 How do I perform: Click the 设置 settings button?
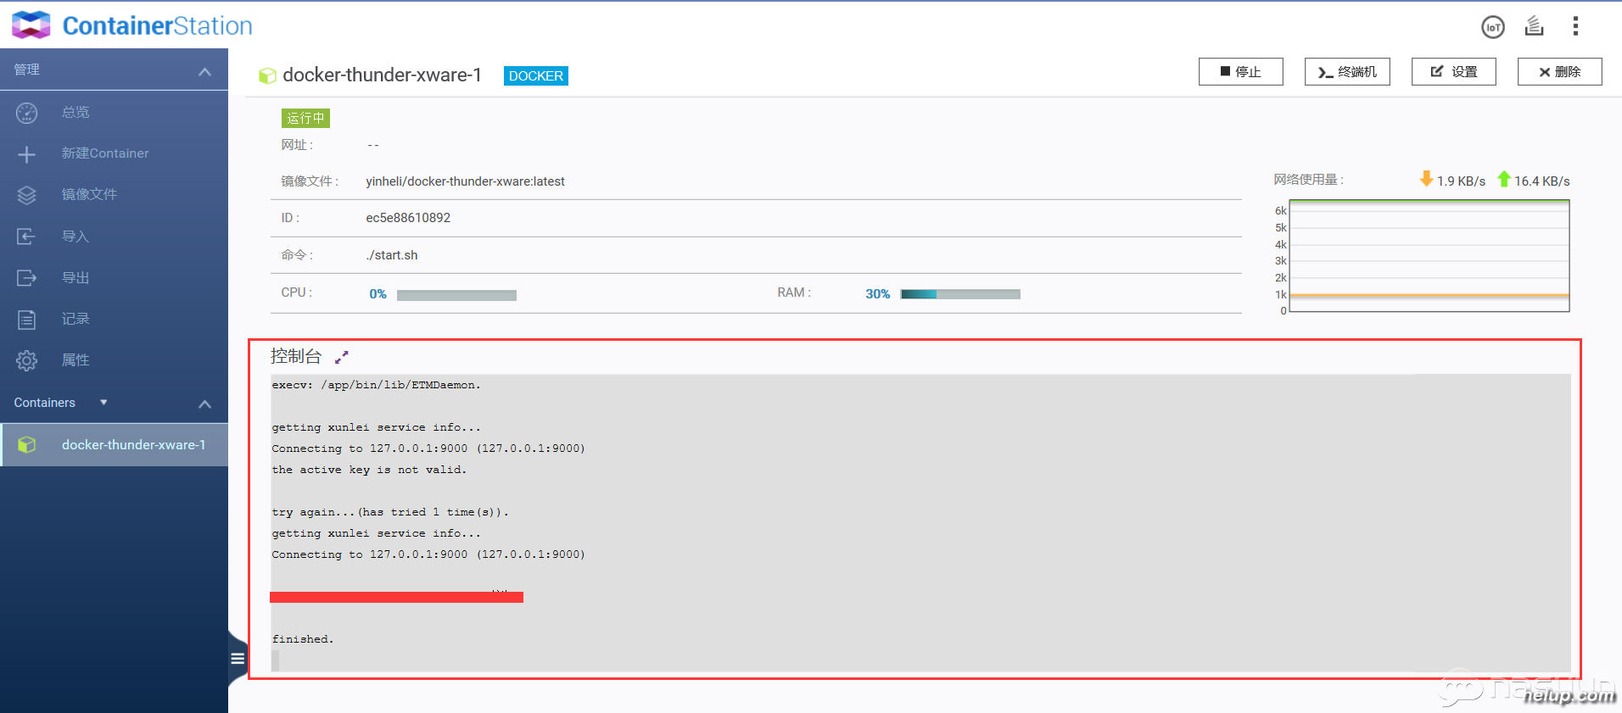click(x=1453, y=72)
